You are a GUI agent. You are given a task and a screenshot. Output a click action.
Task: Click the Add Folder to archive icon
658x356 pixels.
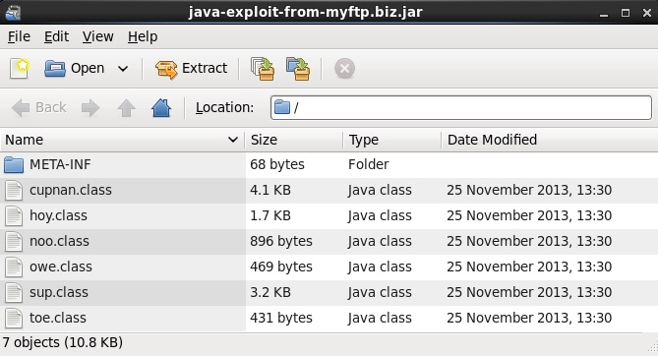298,69
